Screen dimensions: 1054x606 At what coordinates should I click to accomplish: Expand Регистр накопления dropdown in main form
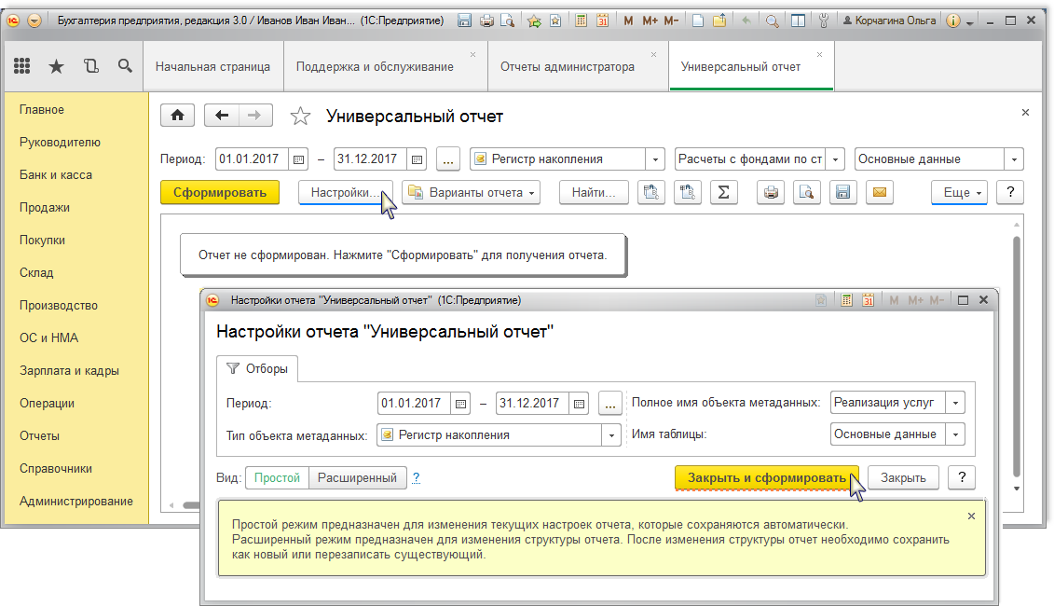click(655, 159)
